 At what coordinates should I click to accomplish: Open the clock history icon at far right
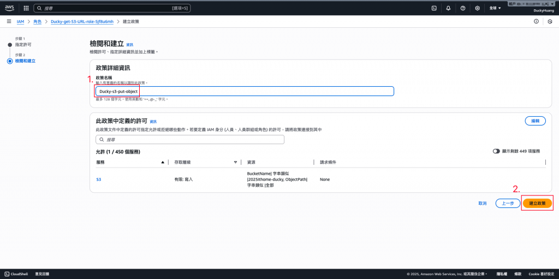pos(550,22)
